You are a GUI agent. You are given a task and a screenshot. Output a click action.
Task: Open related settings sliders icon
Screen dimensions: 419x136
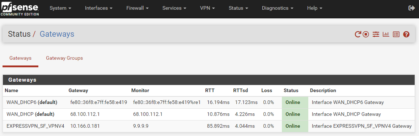[x=376, y=34]
